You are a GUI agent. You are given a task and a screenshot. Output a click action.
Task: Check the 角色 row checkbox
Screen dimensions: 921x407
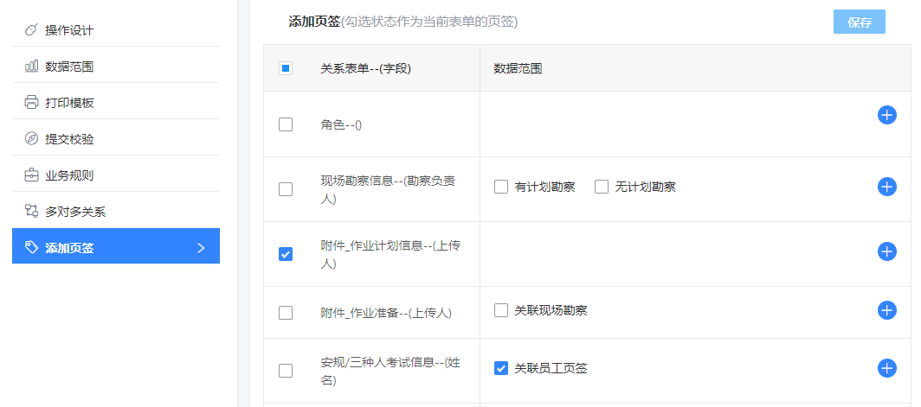point(286,124)
